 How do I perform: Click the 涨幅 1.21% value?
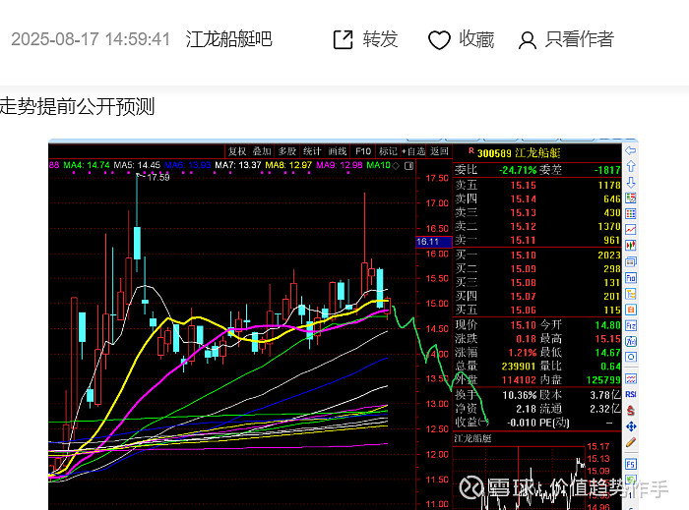coord(523,353)
